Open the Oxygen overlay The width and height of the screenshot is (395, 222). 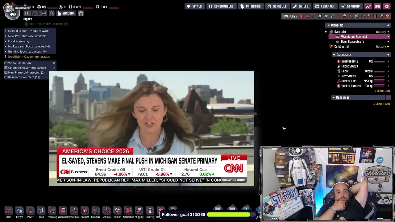[301, 16]
